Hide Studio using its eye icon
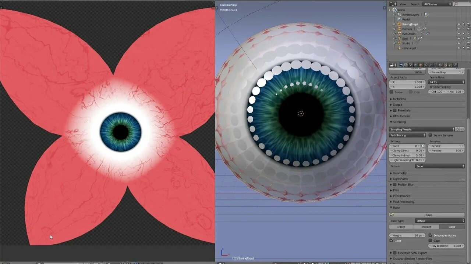The height and width of the screenshot is (264, 471). point(459,43)
